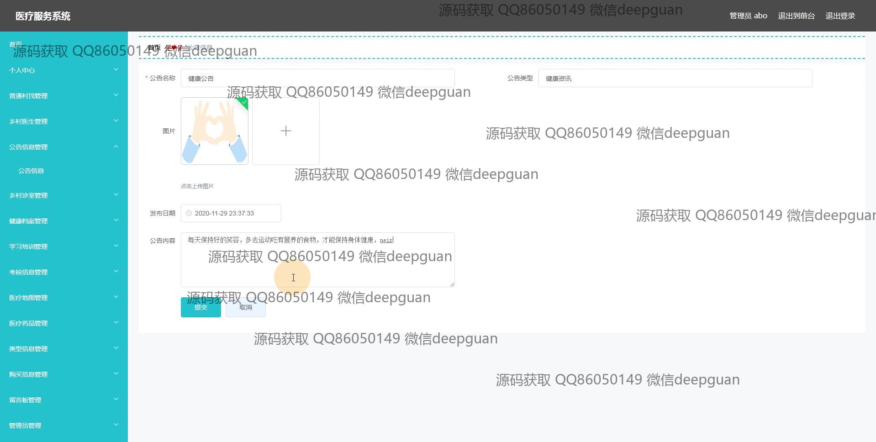This screenshot has width=876, height=442.
Task: Expand the 医疗地图管理 sidebar menu
Action: (x=64, y=298)
